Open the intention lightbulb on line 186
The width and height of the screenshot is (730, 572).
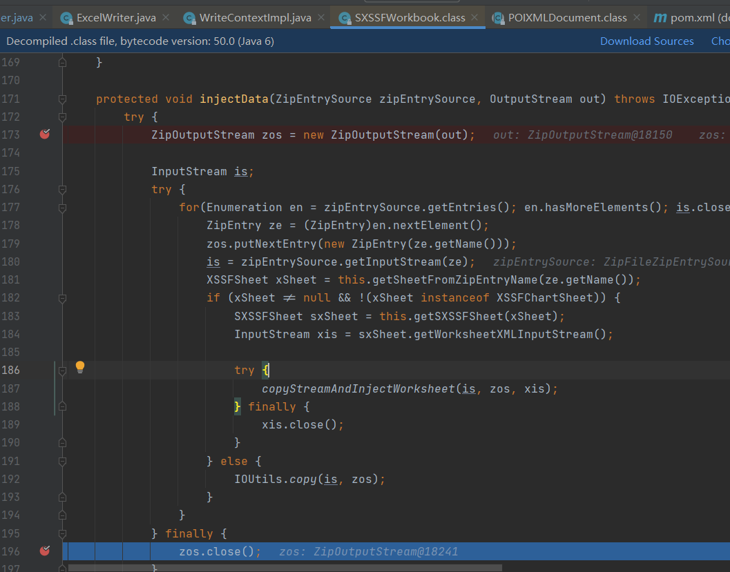point(80,368)
